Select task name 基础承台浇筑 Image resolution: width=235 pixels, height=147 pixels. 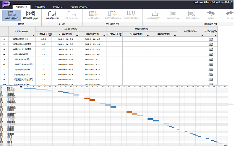point(22,44)
